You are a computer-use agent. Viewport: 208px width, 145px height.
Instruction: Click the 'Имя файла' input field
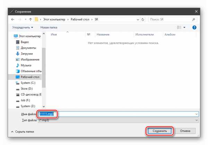[x=118, y=114]
